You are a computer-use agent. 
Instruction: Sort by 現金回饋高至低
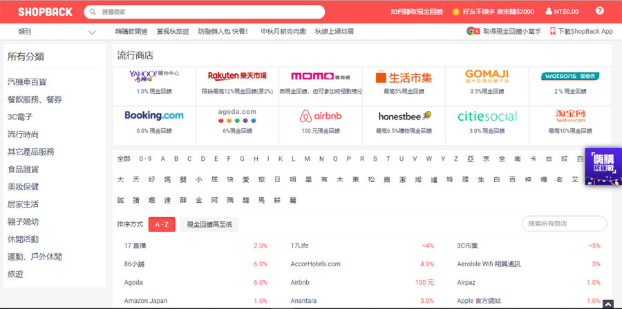(209, 224)
